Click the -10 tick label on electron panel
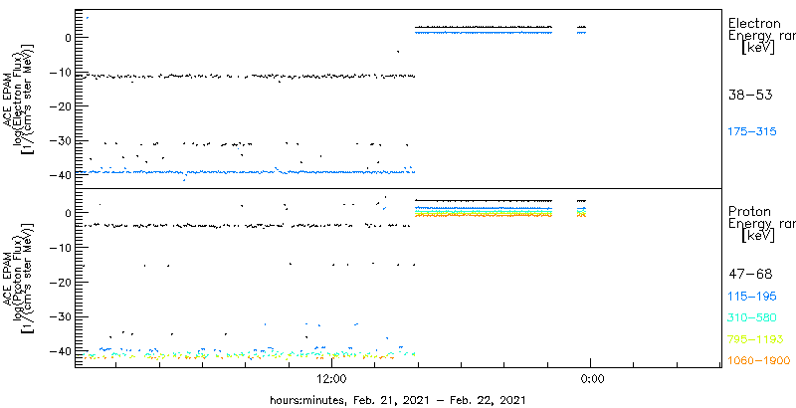This screenshot has height=408, width=796. pyautogui.click(x=59, y=72)
